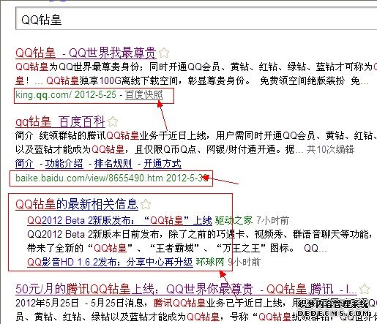Image resolution: width=377 pixels, height=324 pixels.
Task: Favorite the QQ世界我最尊贵 result star
Action: [164, 53]
